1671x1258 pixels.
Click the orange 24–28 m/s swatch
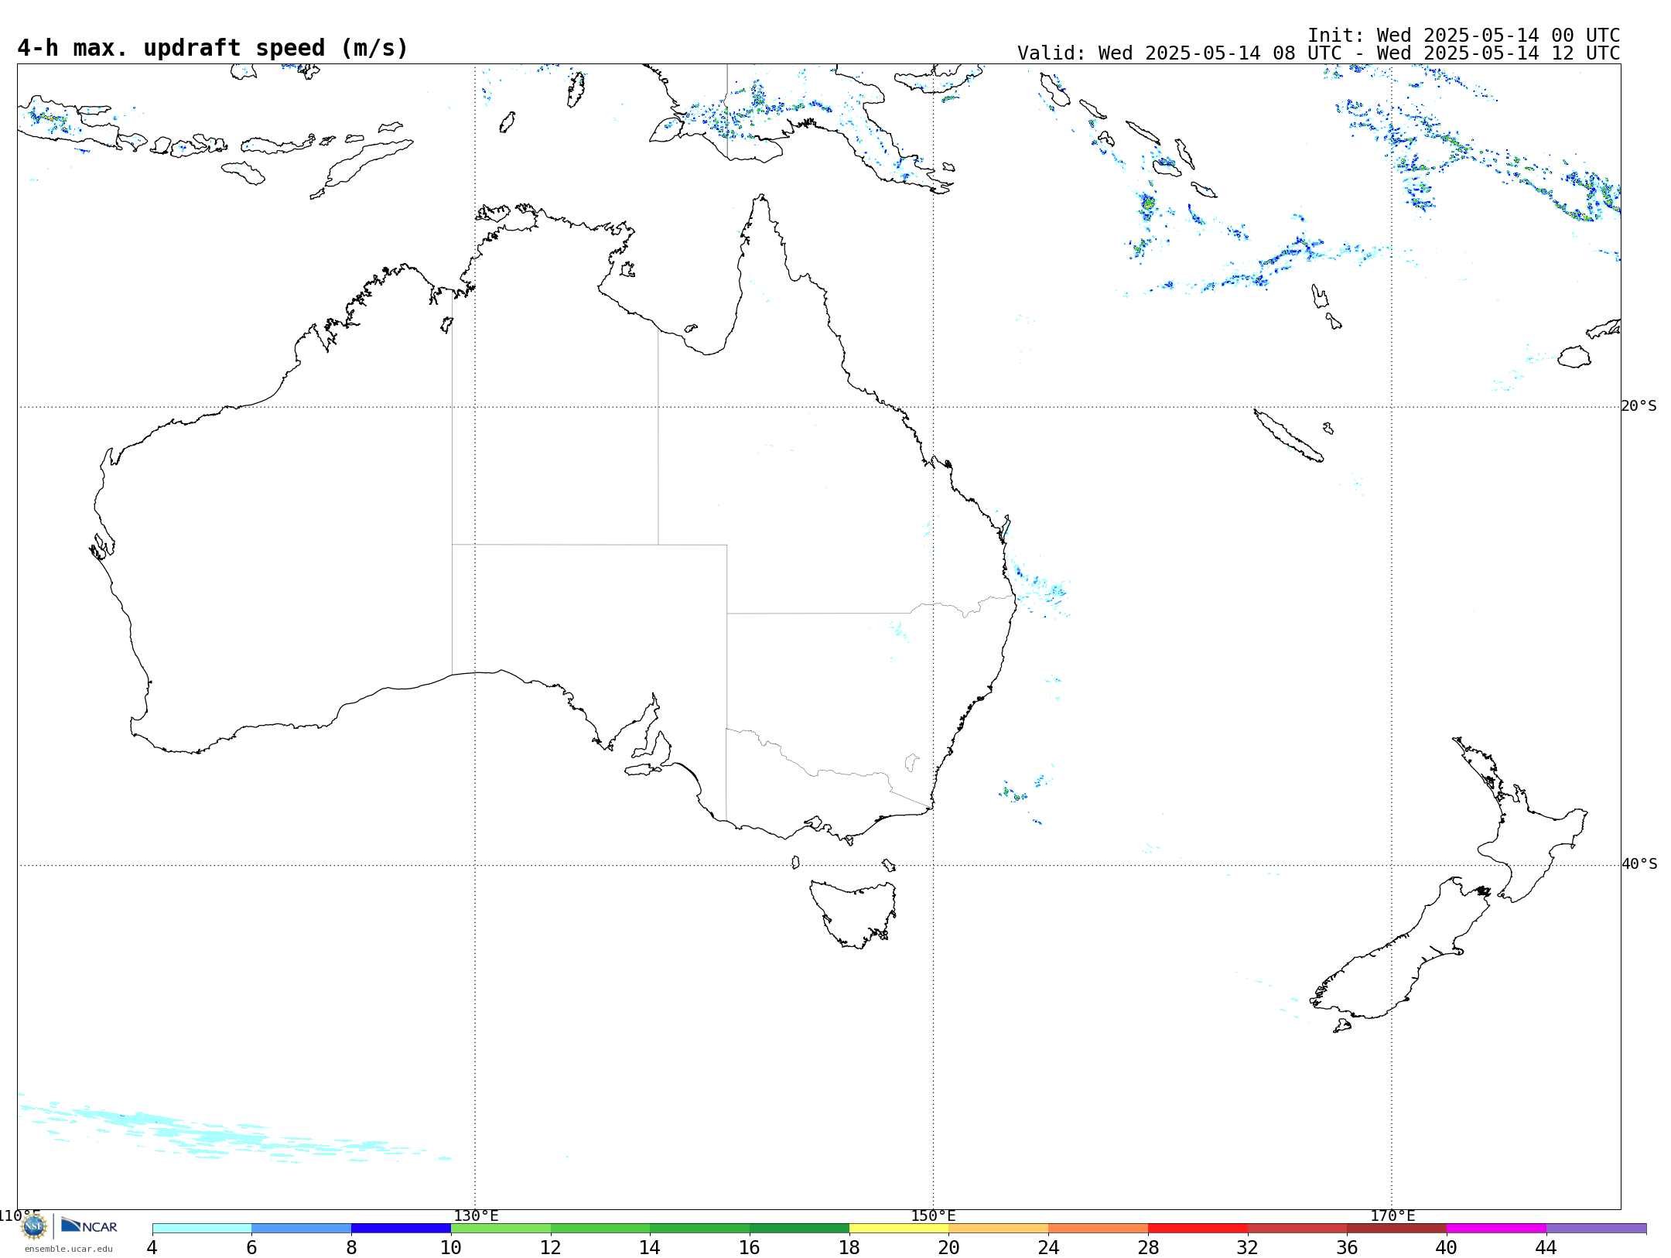pos(1098,1228)
